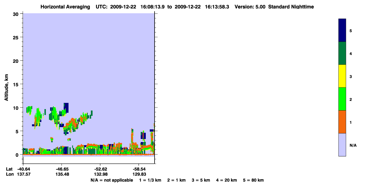Click the y-axis tick label 15
Viewport: 368px width, 188px height.
pos(16,84)
